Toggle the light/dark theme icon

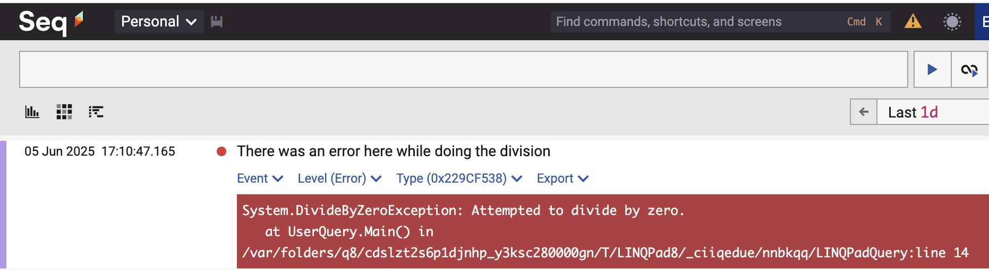[952, 22]
